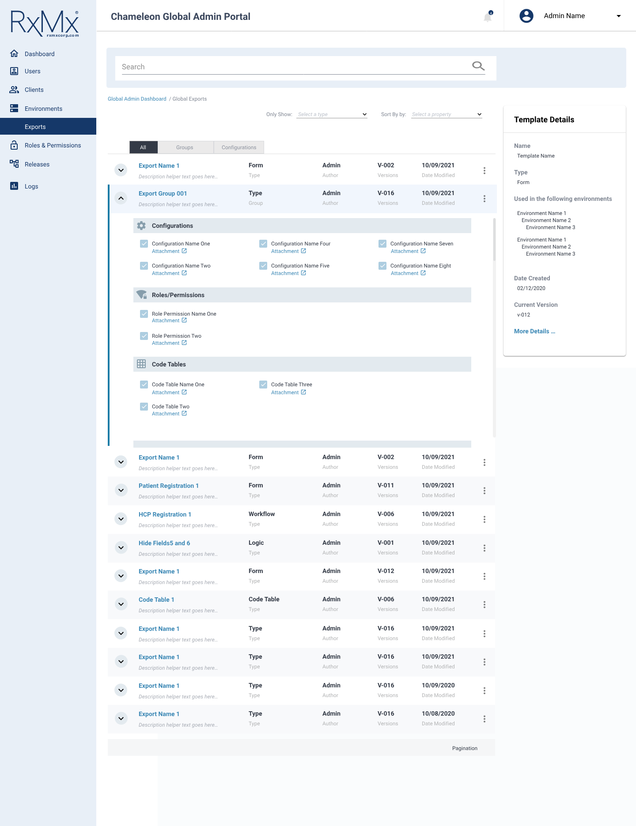The height and width of the screenshot is (826, 636).
Task: Open three-dot menu for Export Group 001
Action: click(485, 199)
